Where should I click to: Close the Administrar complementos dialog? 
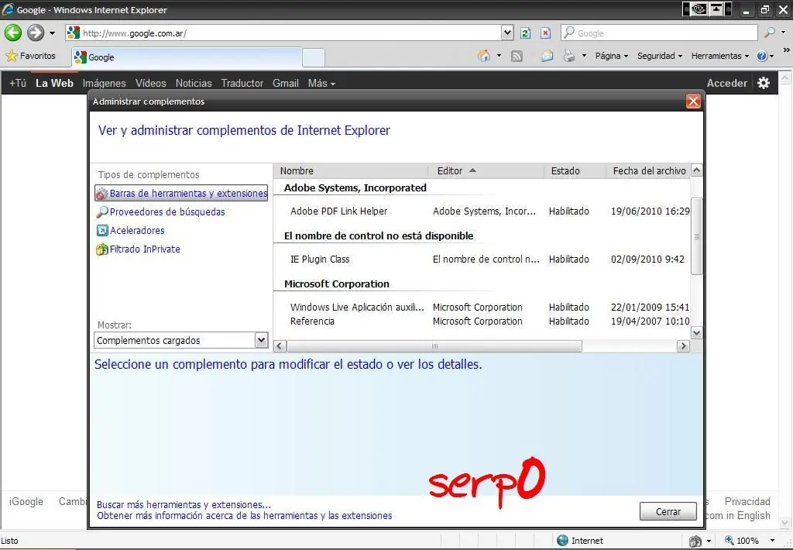click(x=693, y=101)
